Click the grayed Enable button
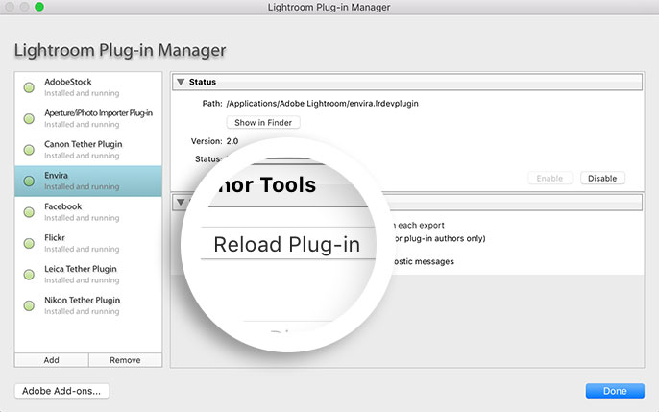 (x=549, y=178)
